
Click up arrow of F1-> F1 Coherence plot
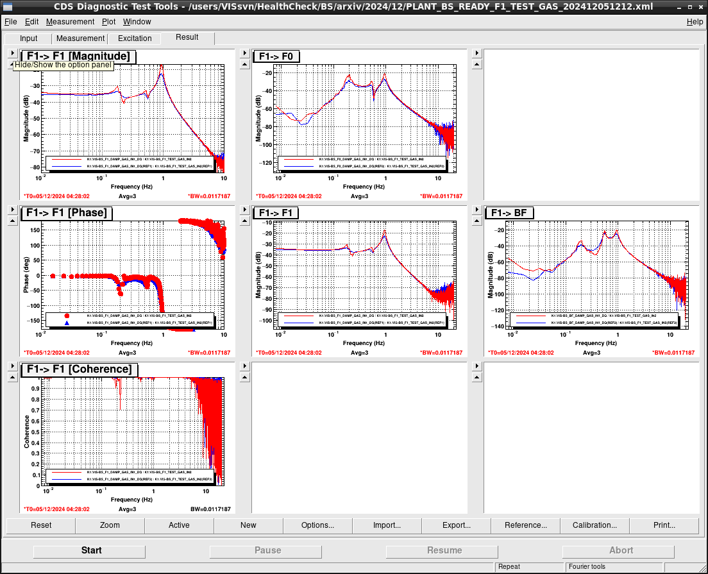(13, 377)
